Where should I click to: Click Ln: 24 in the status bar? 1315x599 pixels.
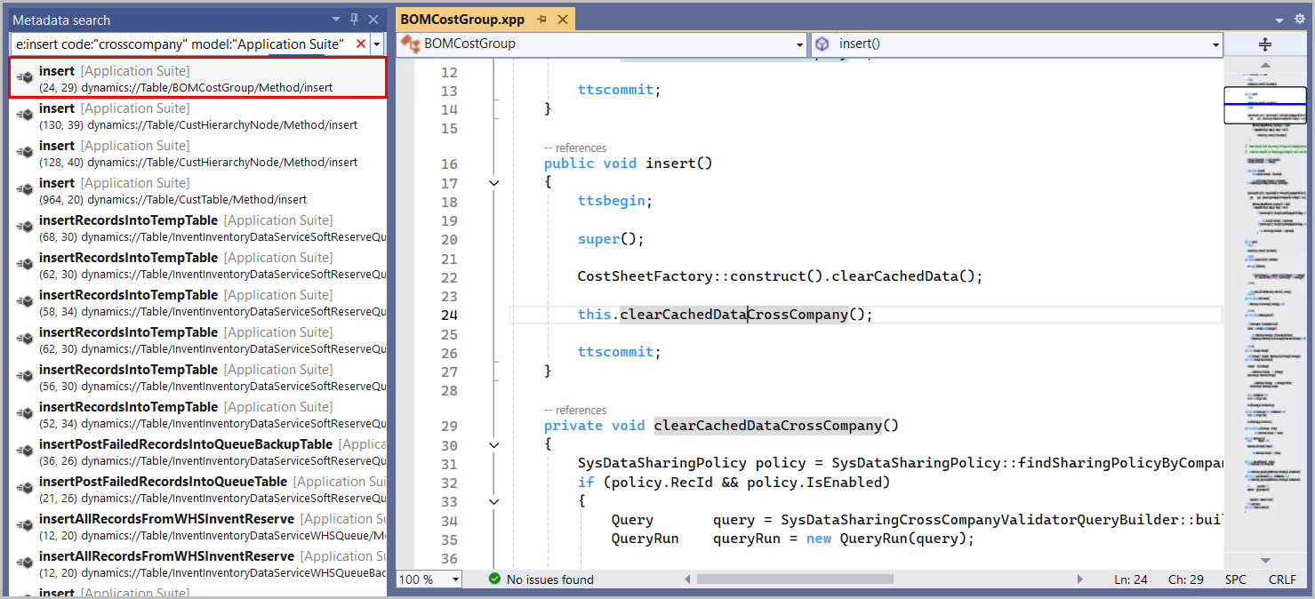pyautogui.click(x=1130, y=579)
